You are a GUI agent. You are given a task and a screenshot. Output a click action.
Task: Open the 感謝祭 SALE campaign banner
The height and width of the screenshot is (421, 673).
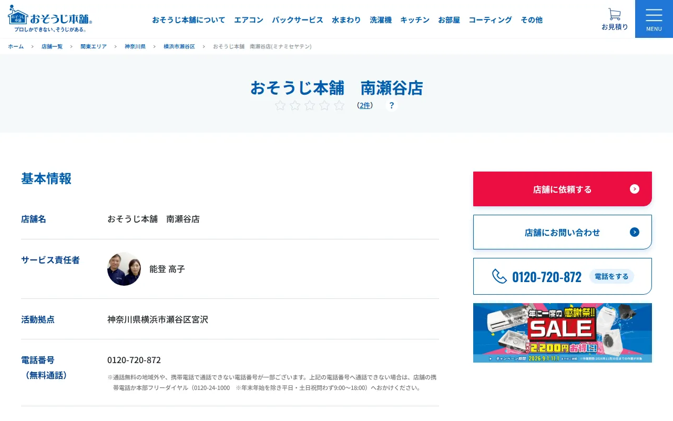coord(563,333)
